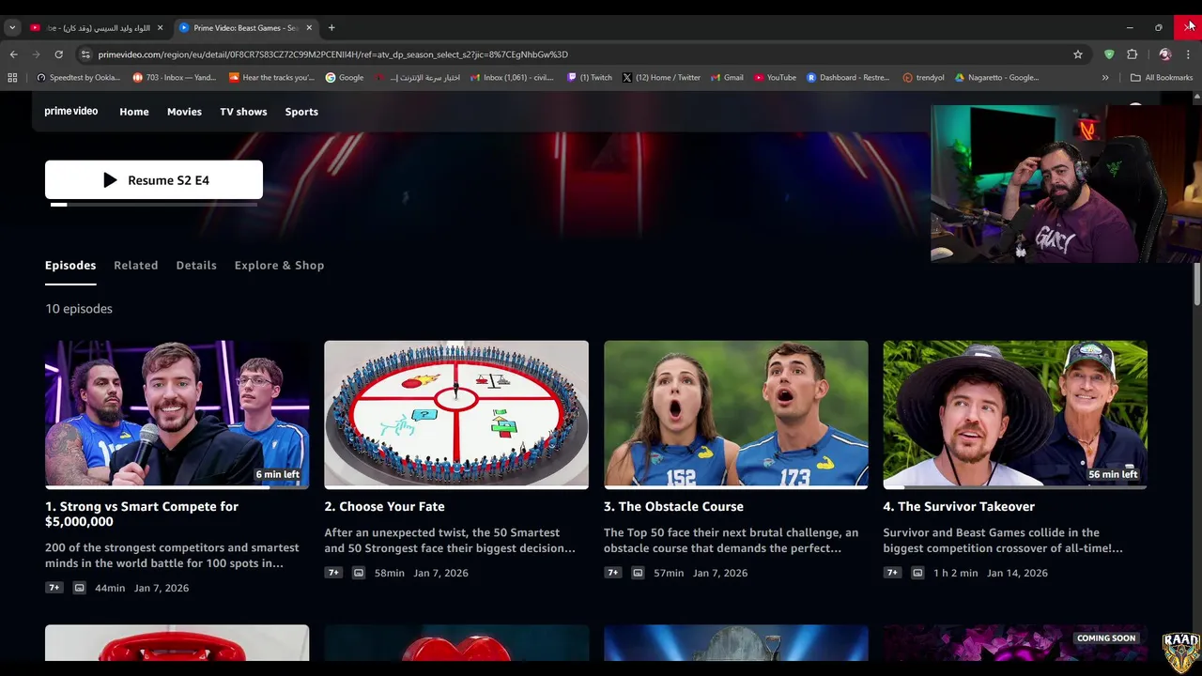
Task: Open thumbnail of episode 3 The Obstacle Course
Action: coord(736,414)
